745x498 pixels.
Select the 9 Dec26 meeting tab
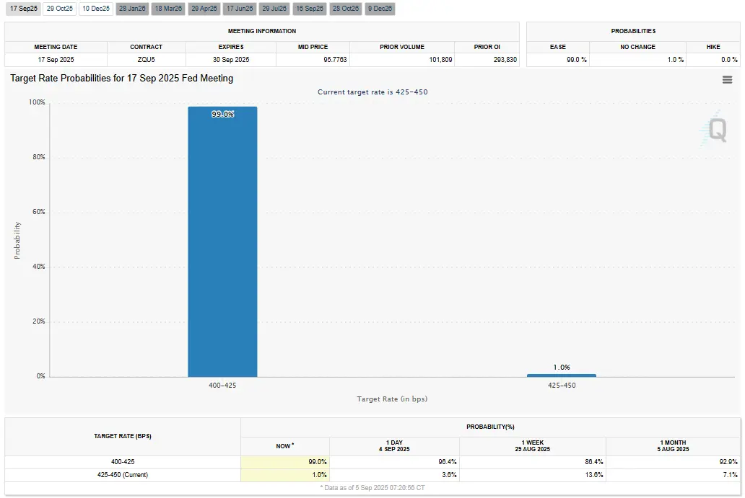[379, 9]
